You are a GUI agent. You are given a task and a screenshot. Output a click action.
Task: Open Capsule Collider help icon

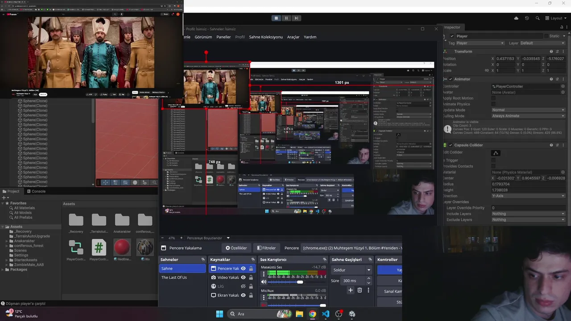point(551,145)
